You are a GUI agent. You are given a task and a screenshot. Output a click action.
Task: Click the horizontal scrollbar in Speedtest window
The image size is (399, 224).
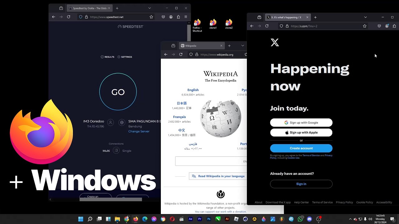tap(111, 199)
